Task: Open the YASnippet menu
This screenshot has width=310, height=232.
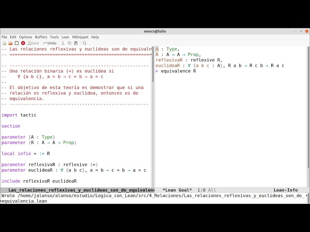Action: click(x=80, y=37)
